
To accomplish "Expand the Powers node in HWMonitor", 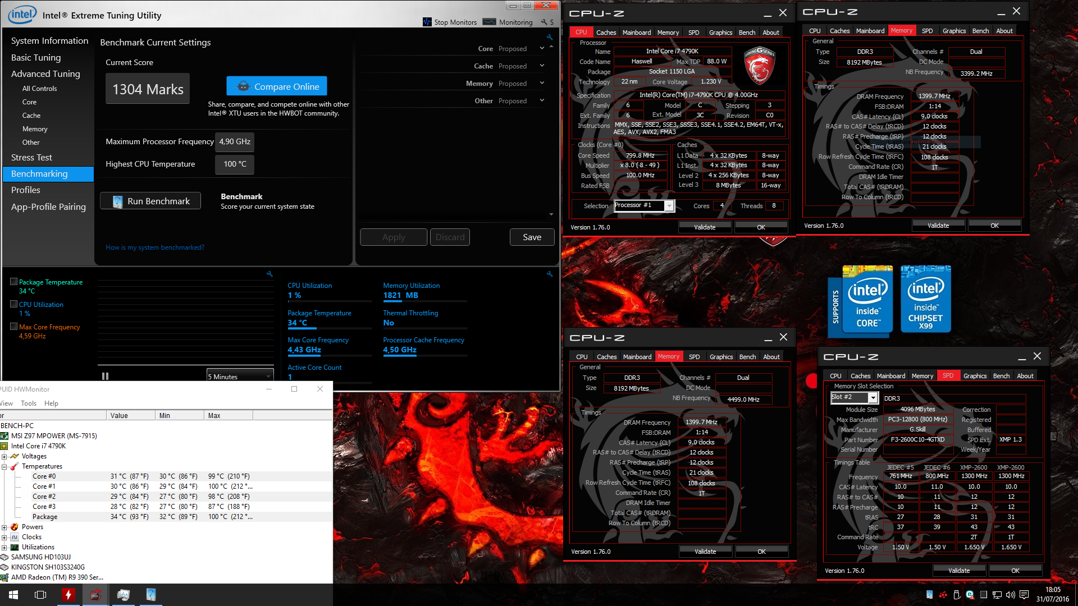I will pyautogui.click(x=4, y=527).
